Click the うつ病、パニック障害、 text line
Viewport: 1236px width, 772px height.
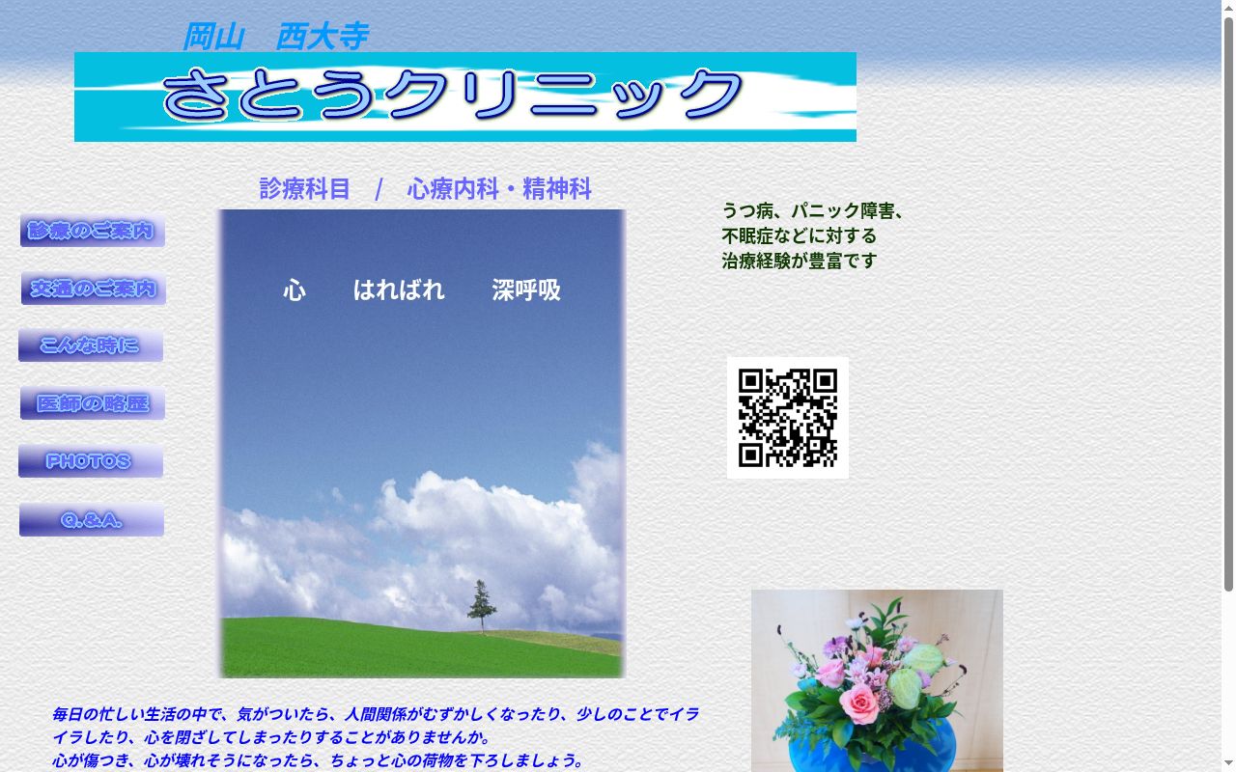click(x=813, y=210)
